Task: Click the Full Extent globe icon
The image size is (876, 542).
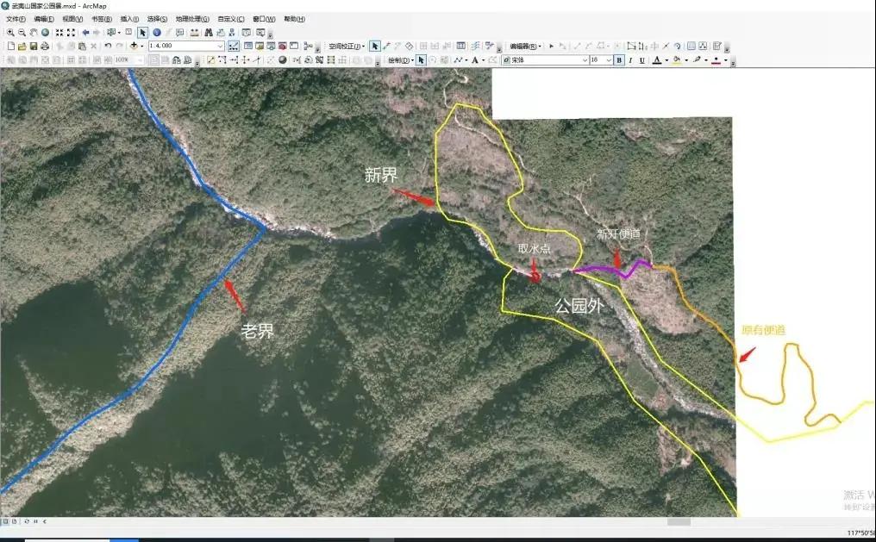Action: click(43, 31)
